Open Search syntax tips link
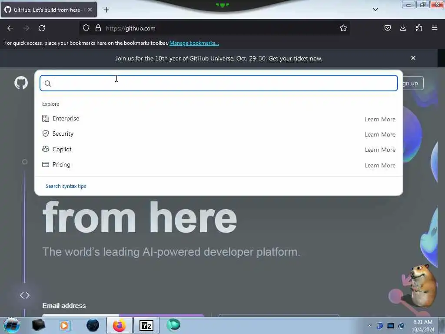 point(66,186)
